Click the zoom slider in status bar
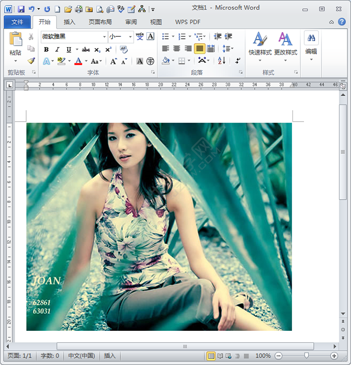Viewport: 351px width, 365px height. click(x=307, y=356)
